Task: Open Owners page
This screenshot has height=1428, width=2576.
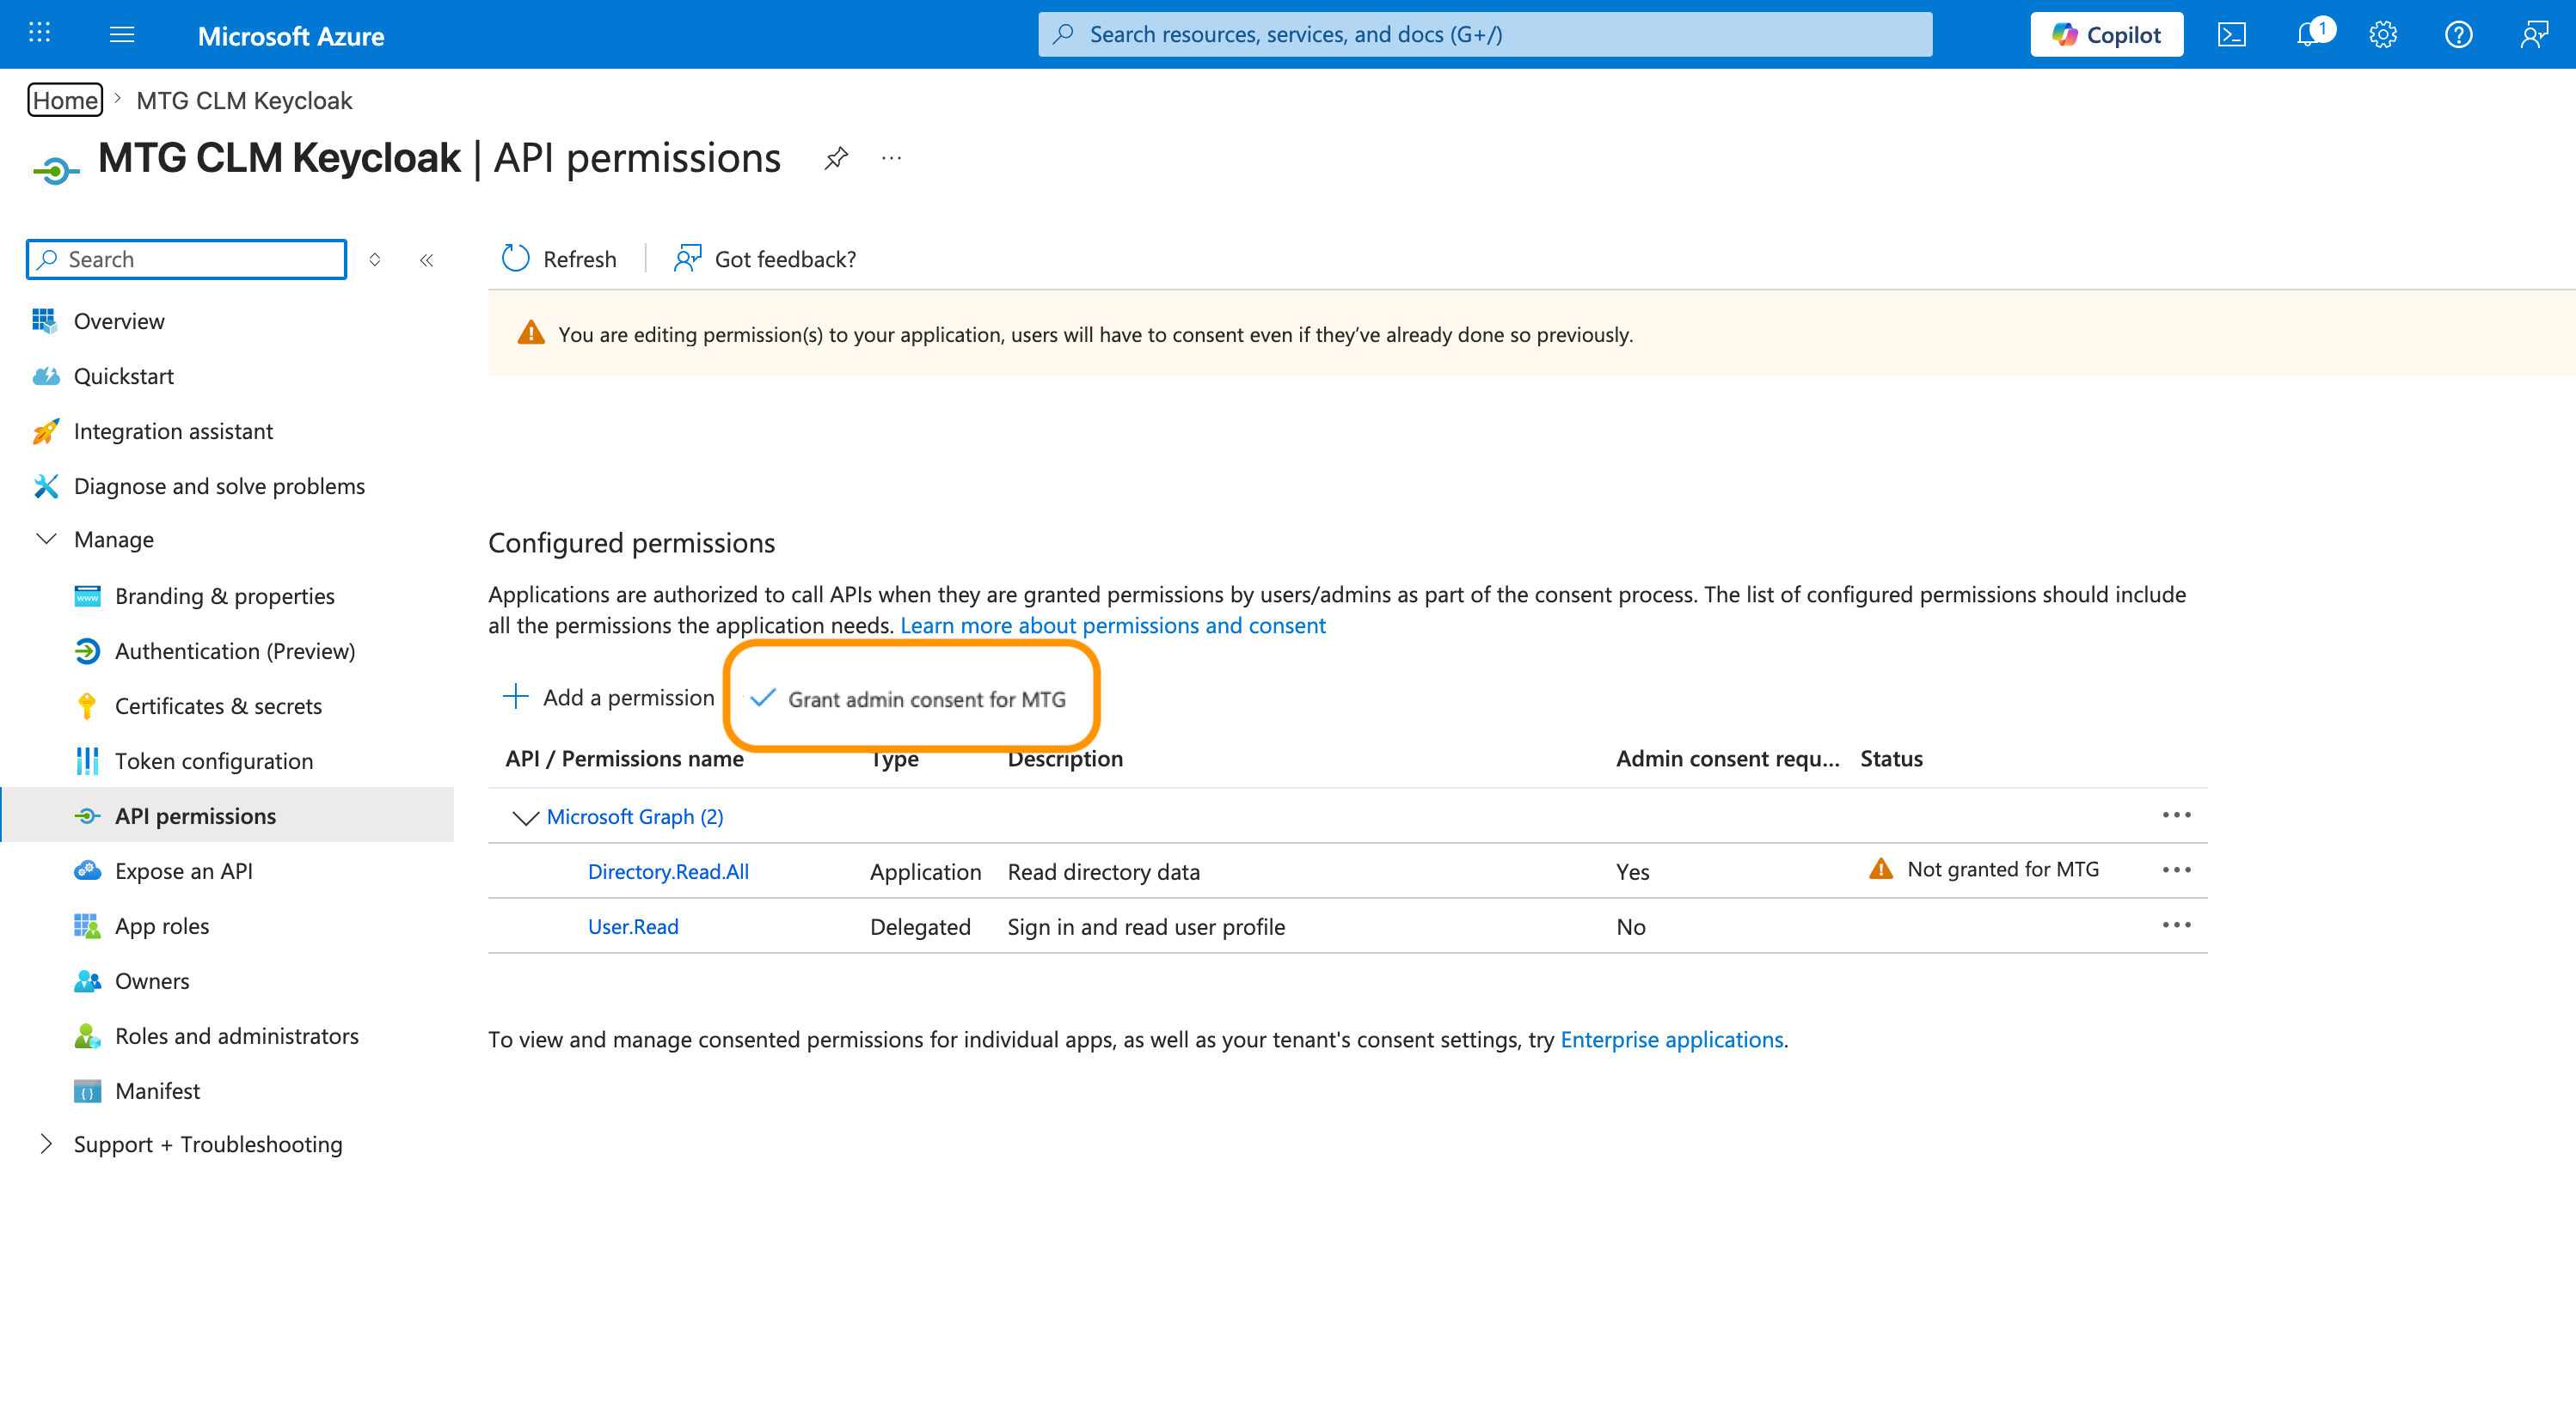Action: (x=152, y=980)
